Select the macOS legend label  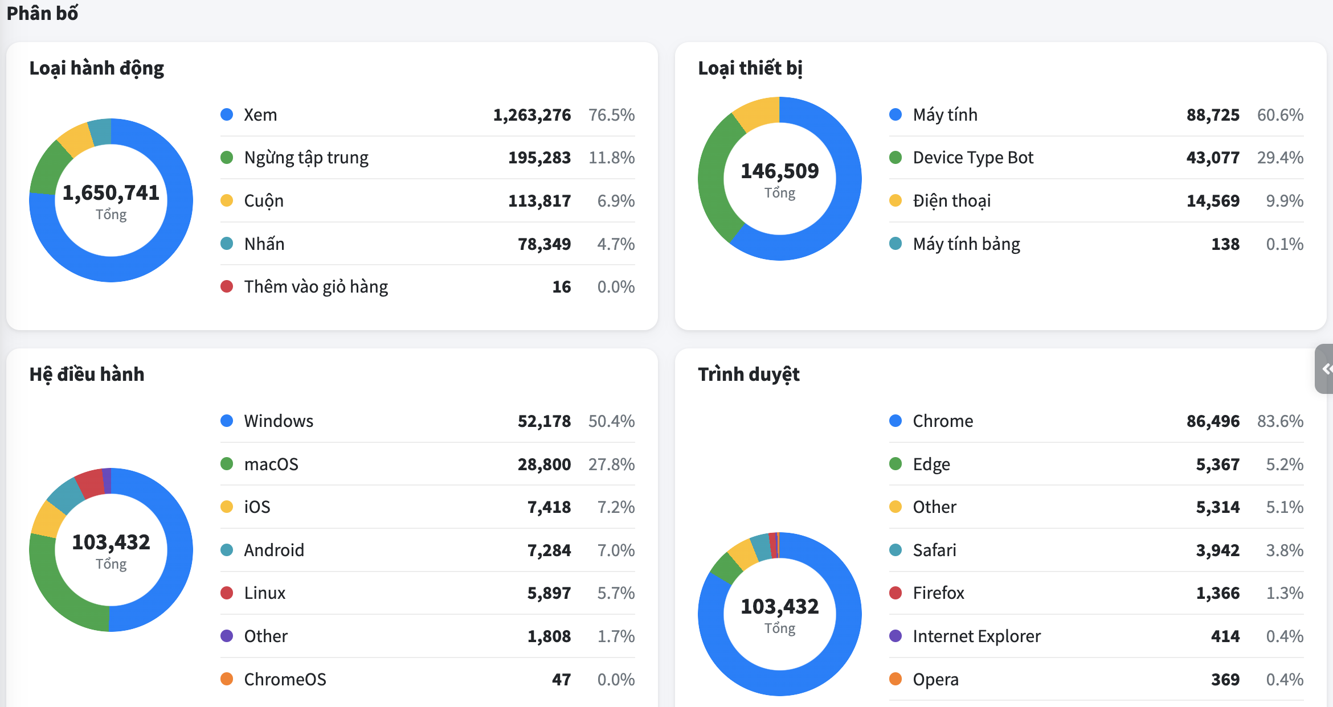tap(271, 465)
